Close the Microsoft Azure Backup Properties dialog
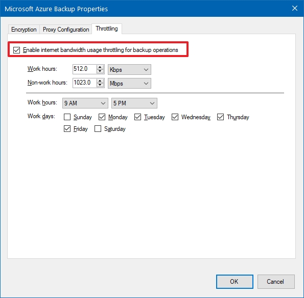The height and width of the screenshot is (298, 304). coord(295,8)
